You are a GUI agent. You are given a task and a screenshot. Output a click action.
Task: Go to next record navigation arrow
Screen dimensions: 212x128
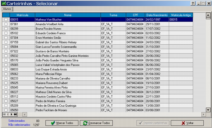(11, 114)
